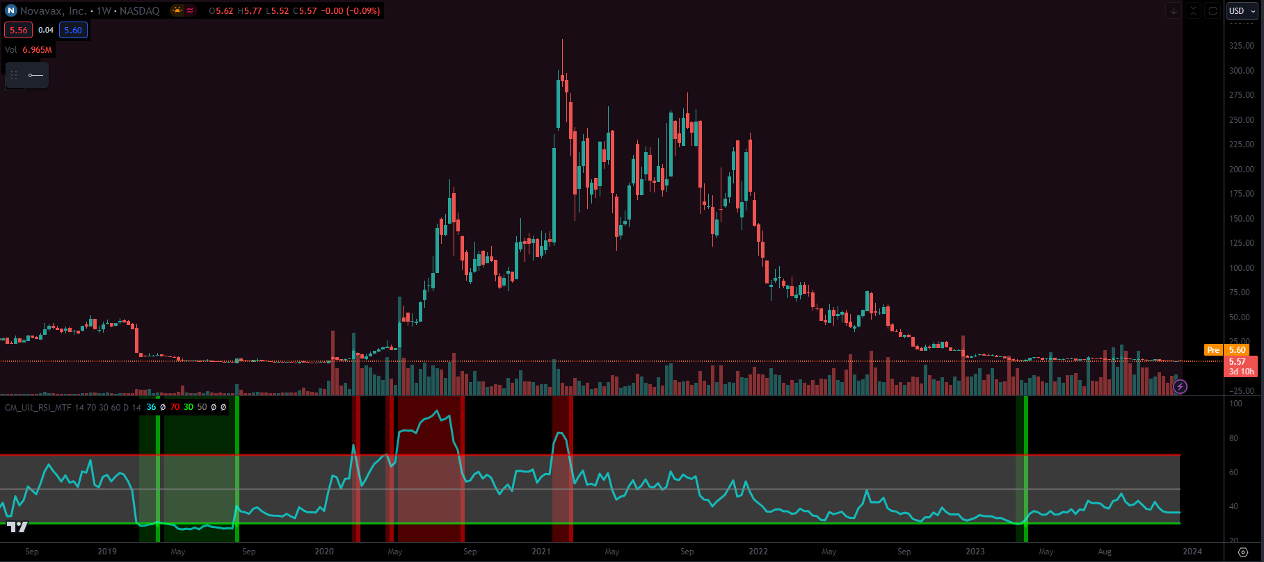The width and height of the screenshot is (1264, 562).
Task: Click the pink approximate-equal data status icon
Action: pyautogui.click(x=191, y=10)
